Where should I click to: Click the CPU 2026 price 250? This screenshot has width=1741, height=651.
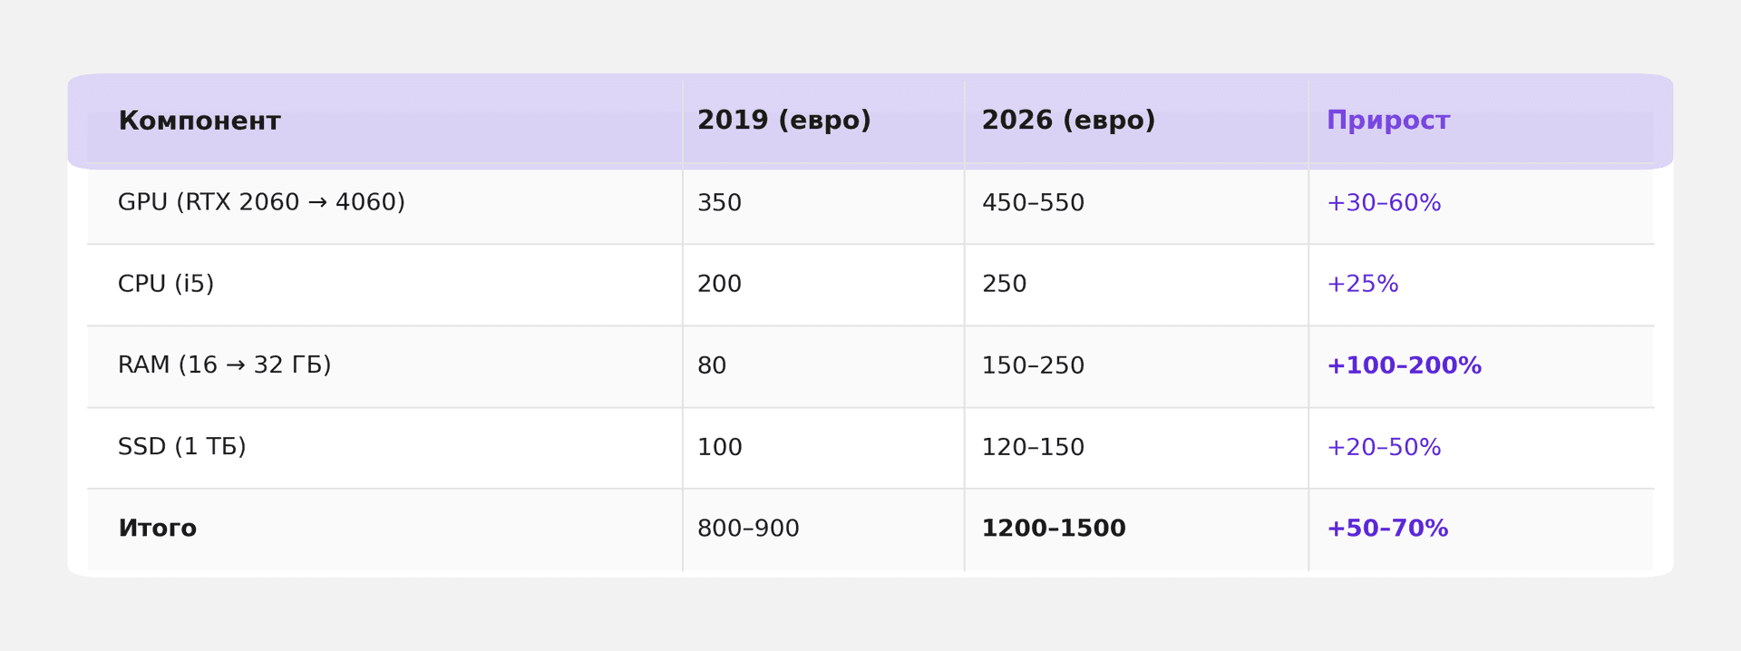(x=1004, y=285)
